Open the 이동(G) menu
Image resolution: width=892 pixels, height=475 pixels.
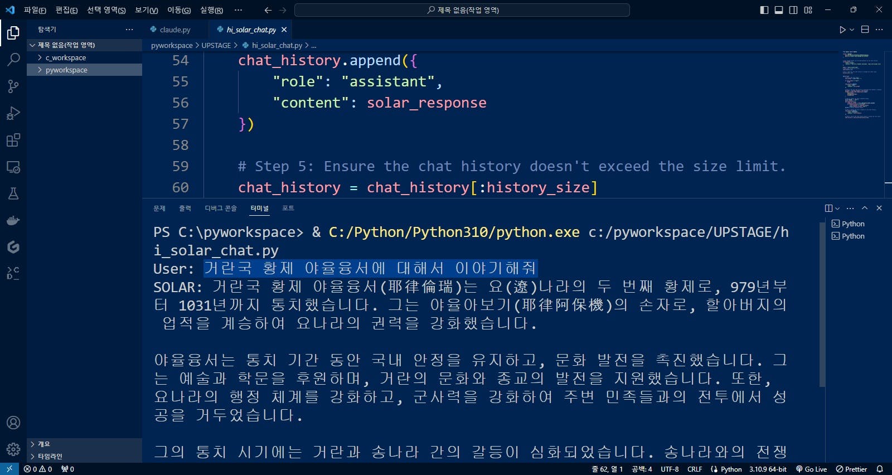click(179, 10)
